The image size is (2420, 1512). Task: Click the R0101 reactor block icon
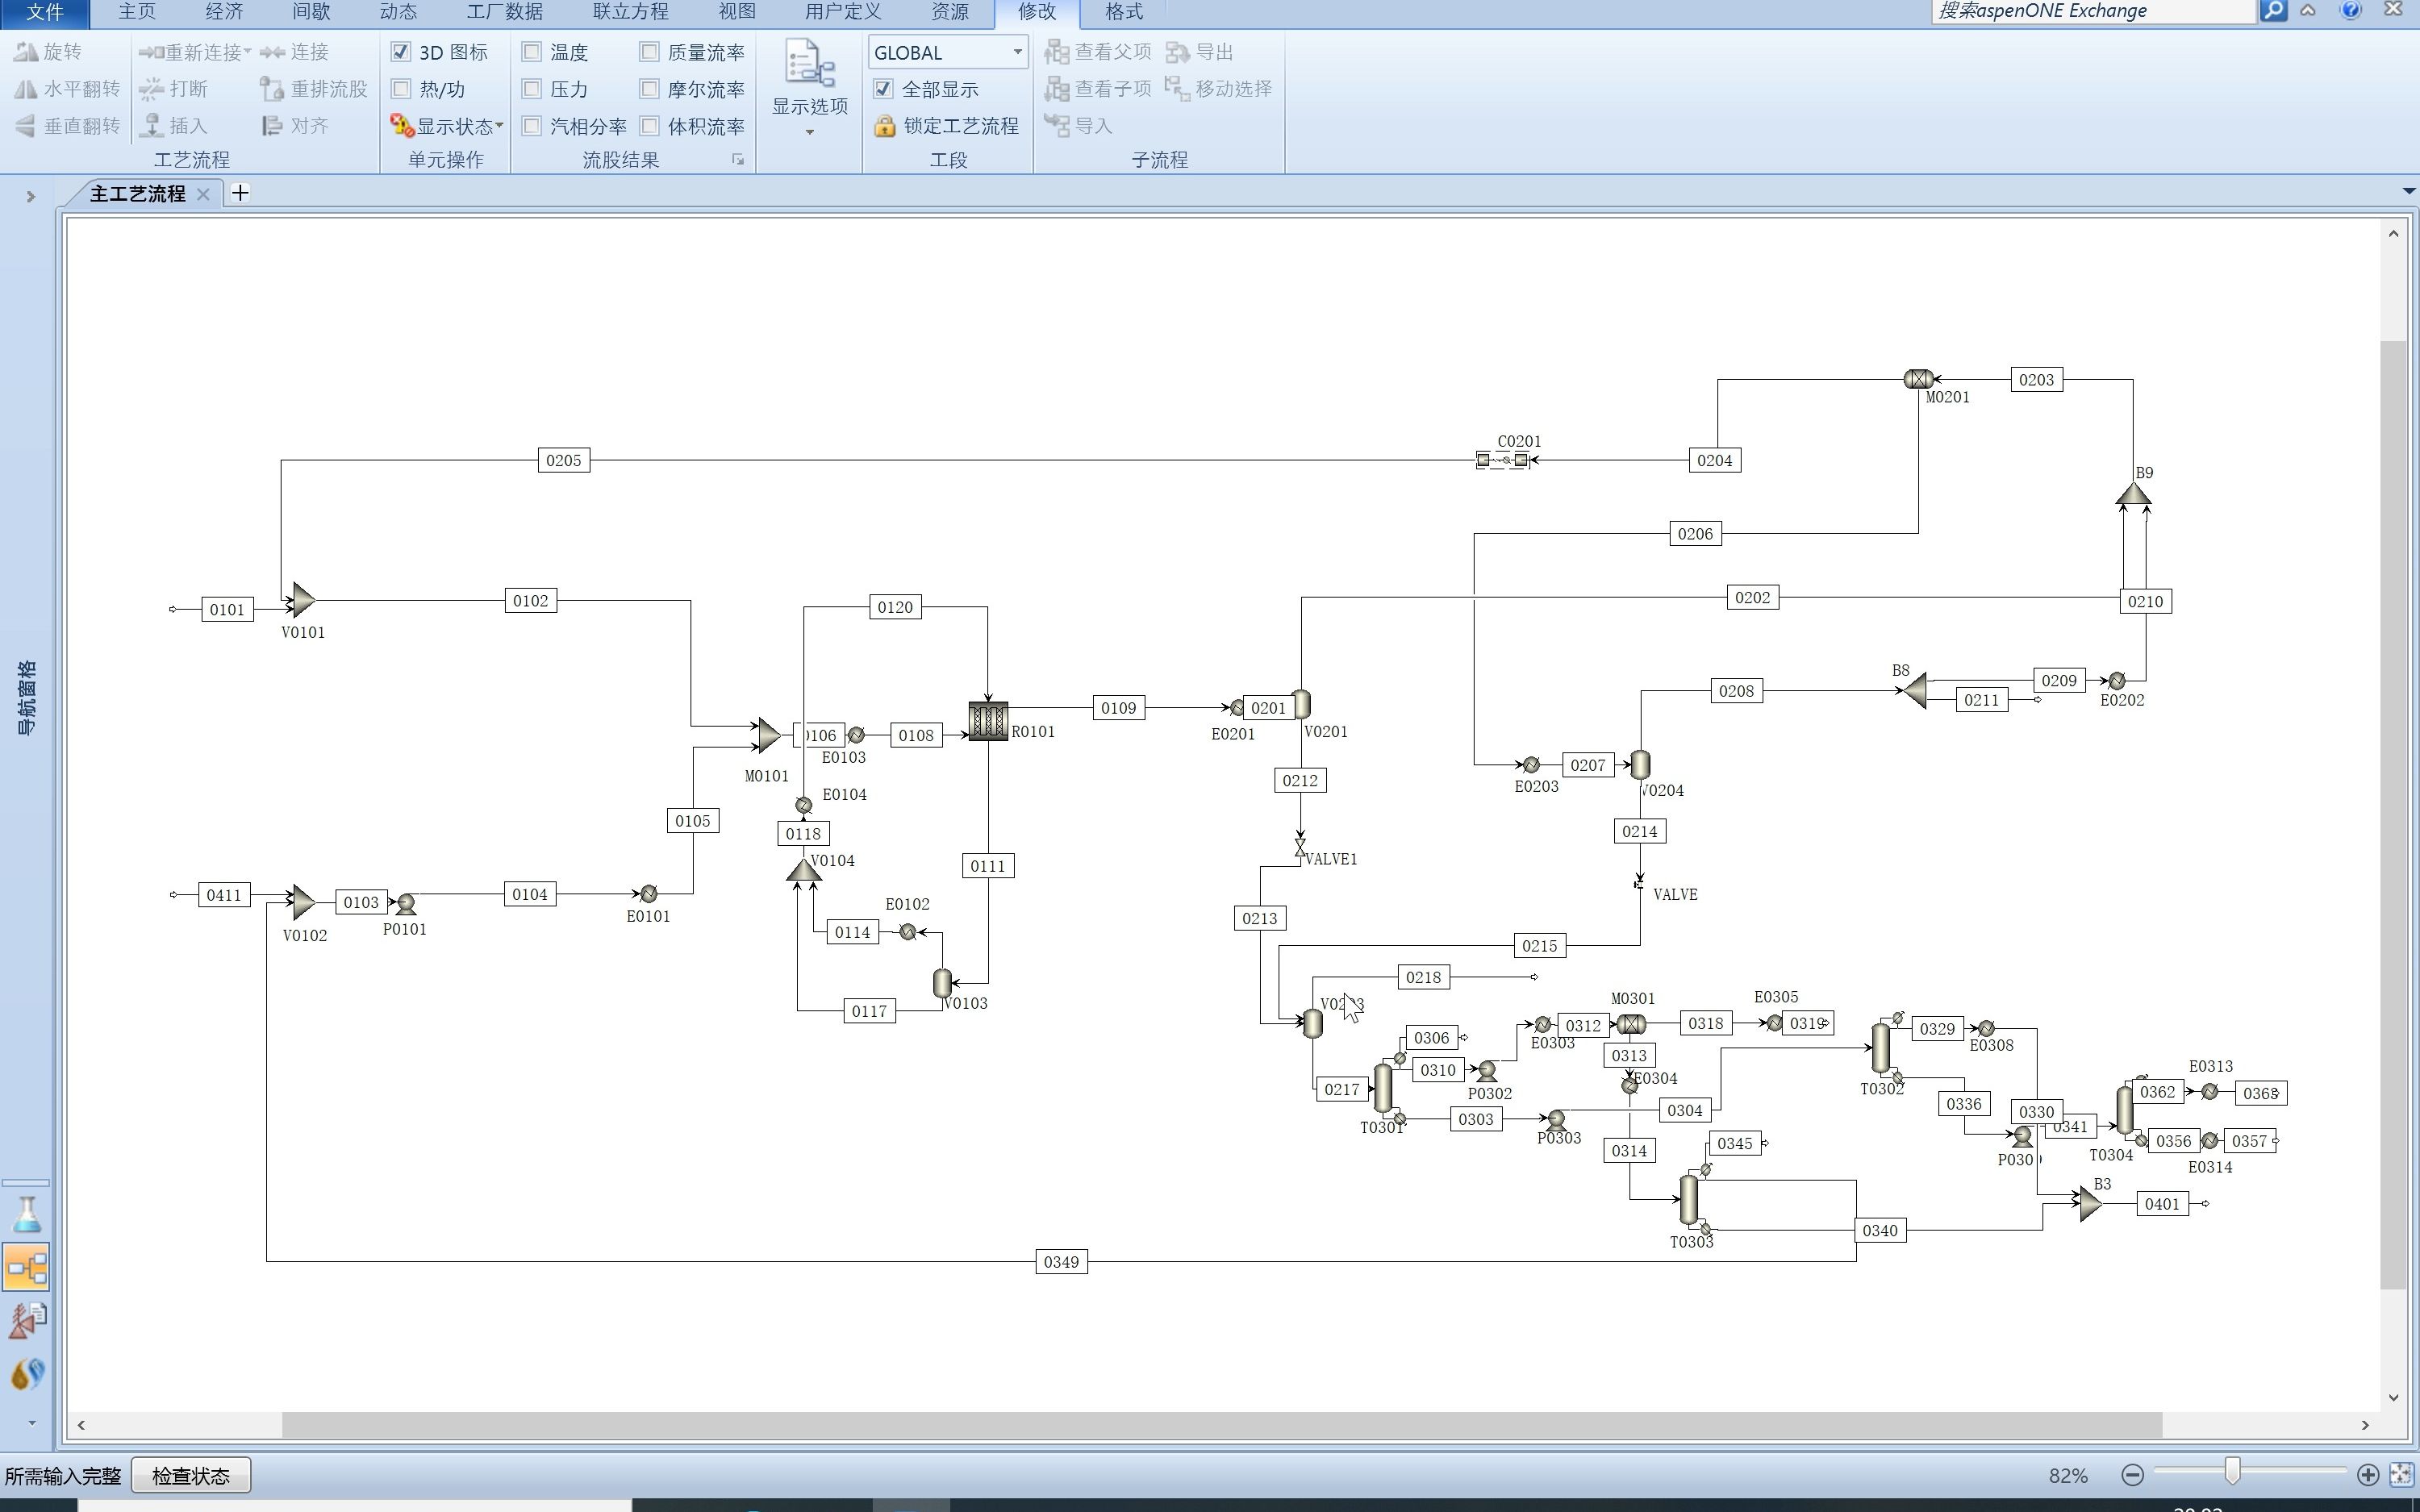pyautogui.click(x=988, y=720)
